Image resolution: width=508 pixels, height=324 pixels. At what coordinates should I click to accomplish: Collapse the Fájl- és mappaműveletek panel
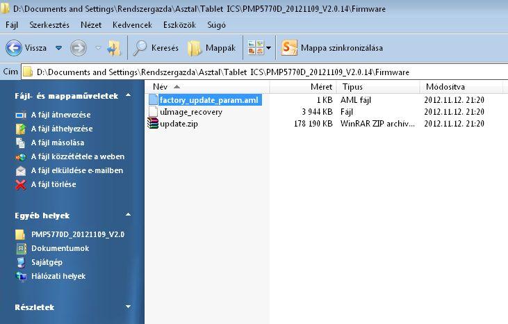click(x=129, y=95)
